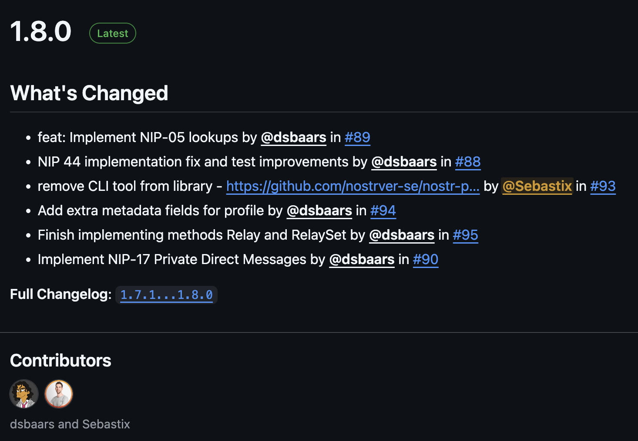
Task: Click the Latest release badge
Action: pyautogui.click(x=113, y=34)
